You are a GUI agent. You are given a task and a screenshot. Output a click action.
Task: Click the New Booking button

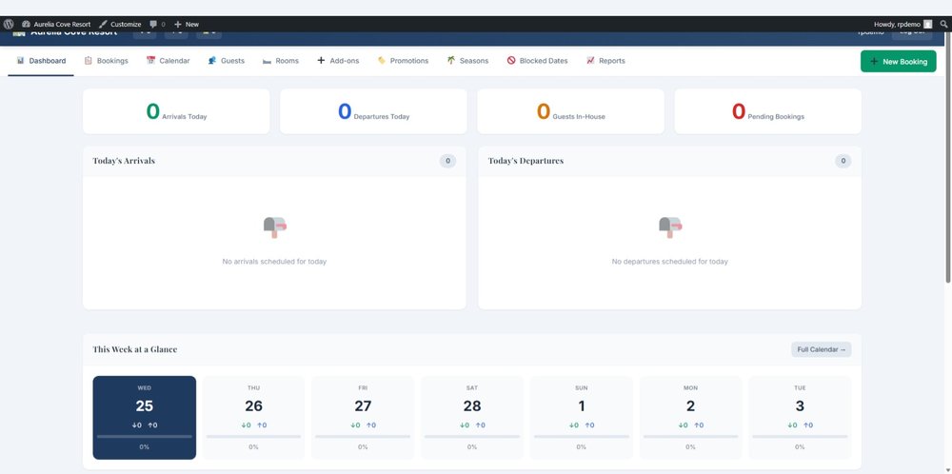click(898, 61)
